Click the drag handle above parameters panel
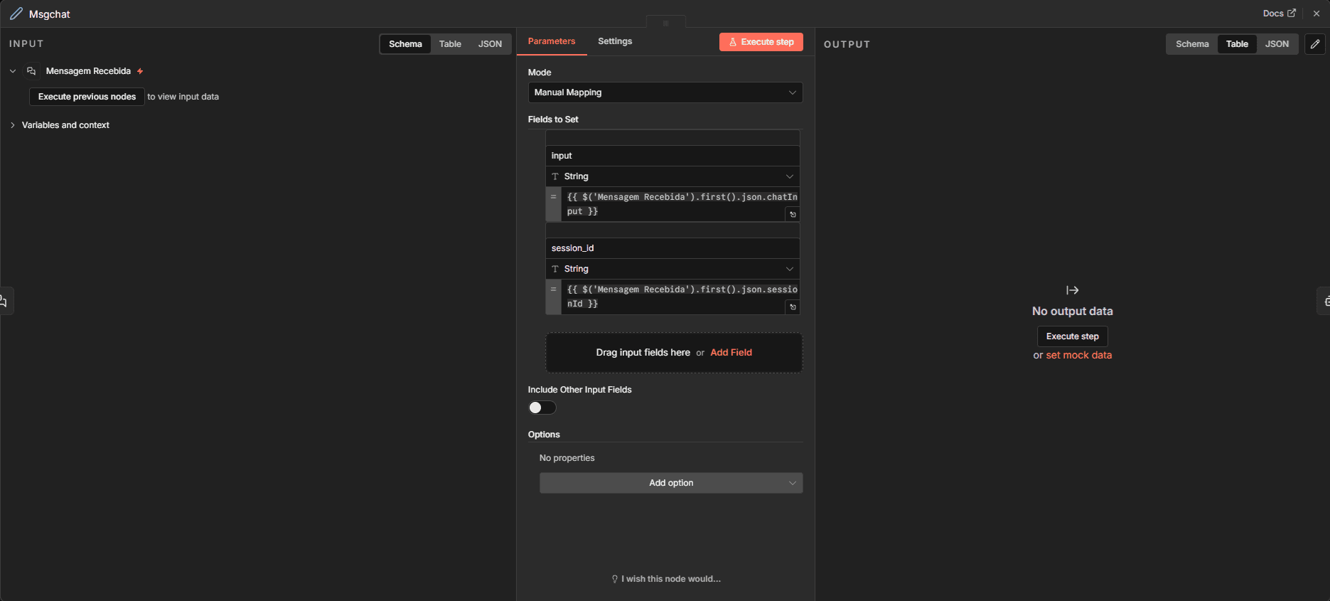 click(665, 23)
